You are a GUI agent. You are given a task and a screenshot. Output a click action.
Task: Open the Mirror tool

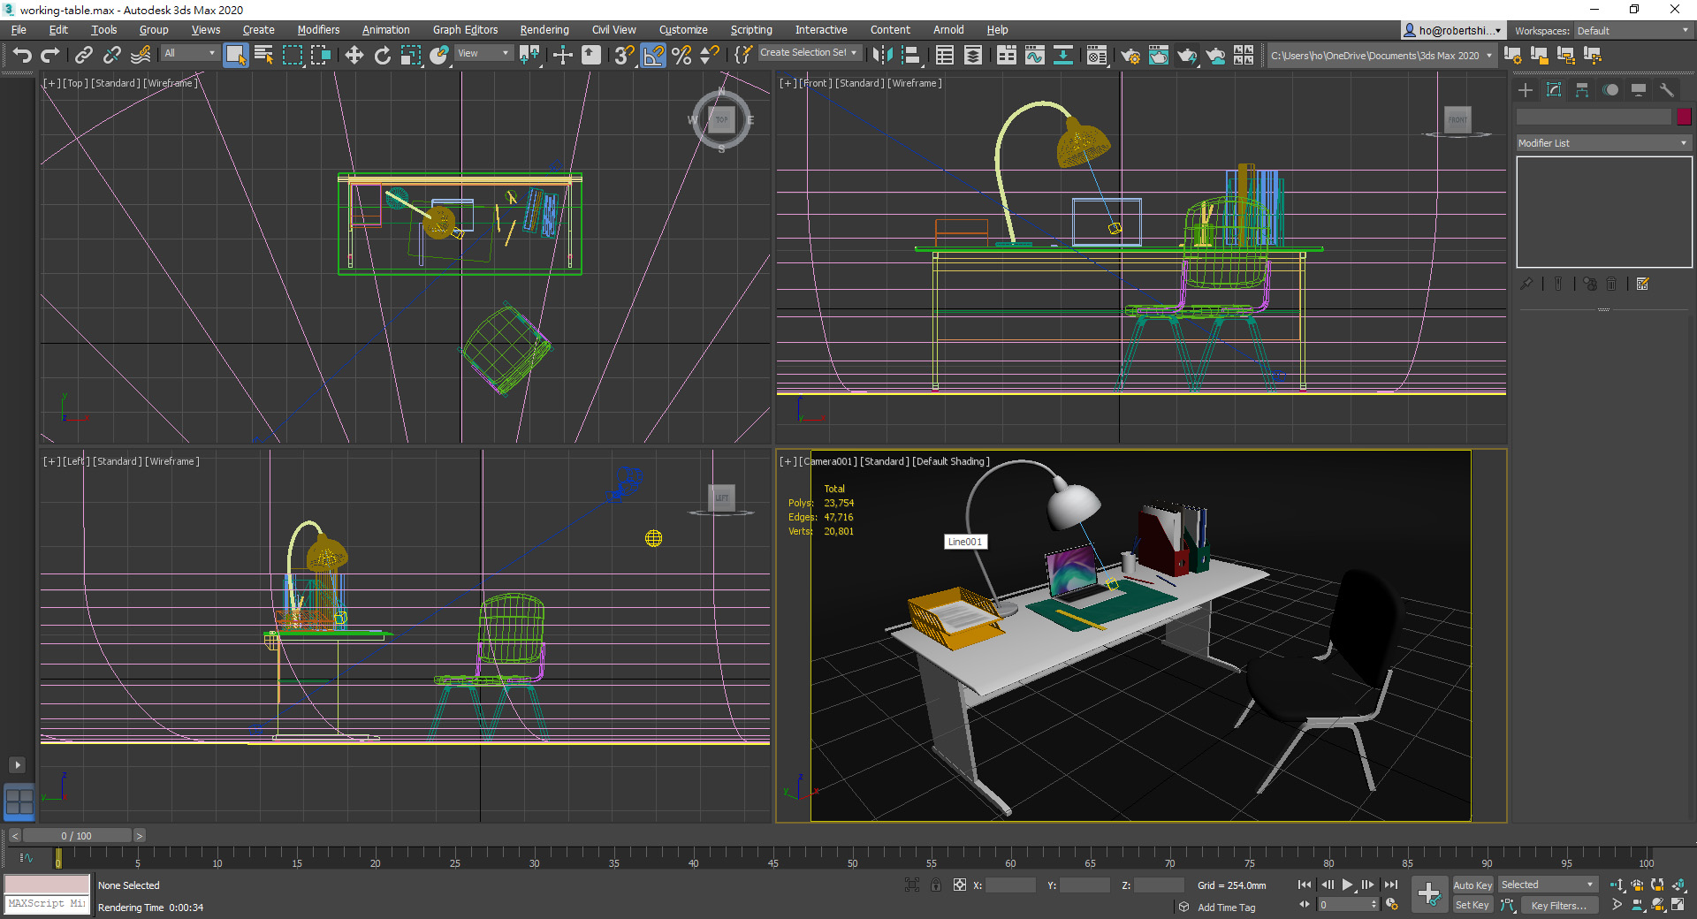(881, 56)
